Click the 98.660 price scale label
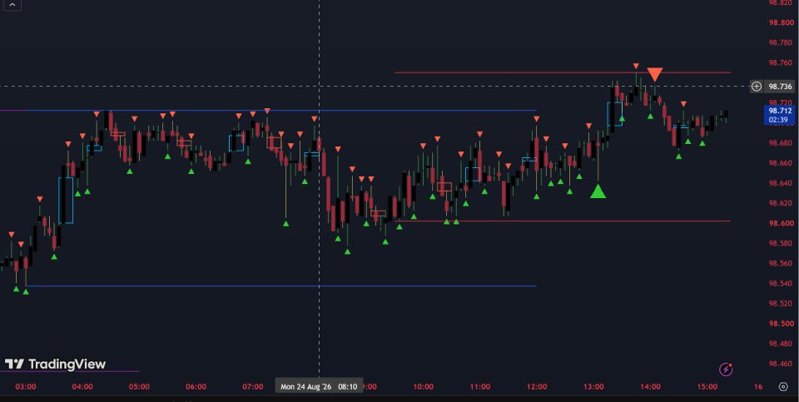 [780, 163]
